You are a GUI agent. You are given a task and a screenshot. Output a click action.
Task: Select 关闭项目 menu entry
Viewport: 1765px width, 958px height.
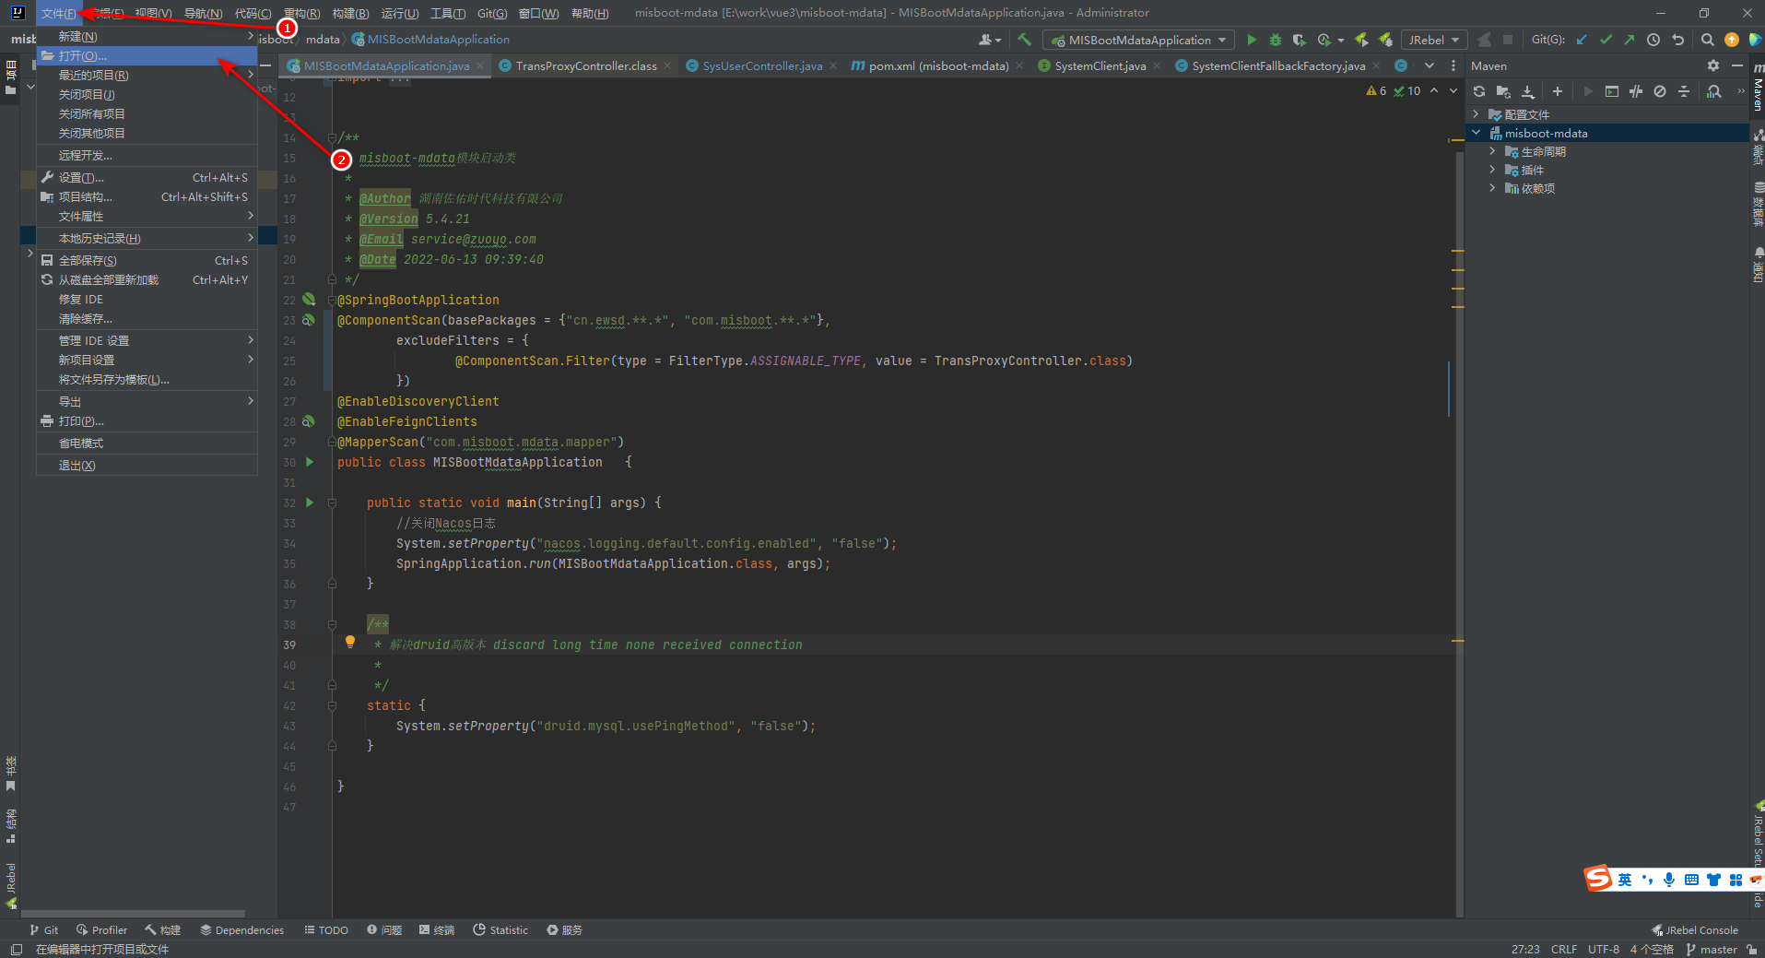pyautogui.click(x=147, y=95)
